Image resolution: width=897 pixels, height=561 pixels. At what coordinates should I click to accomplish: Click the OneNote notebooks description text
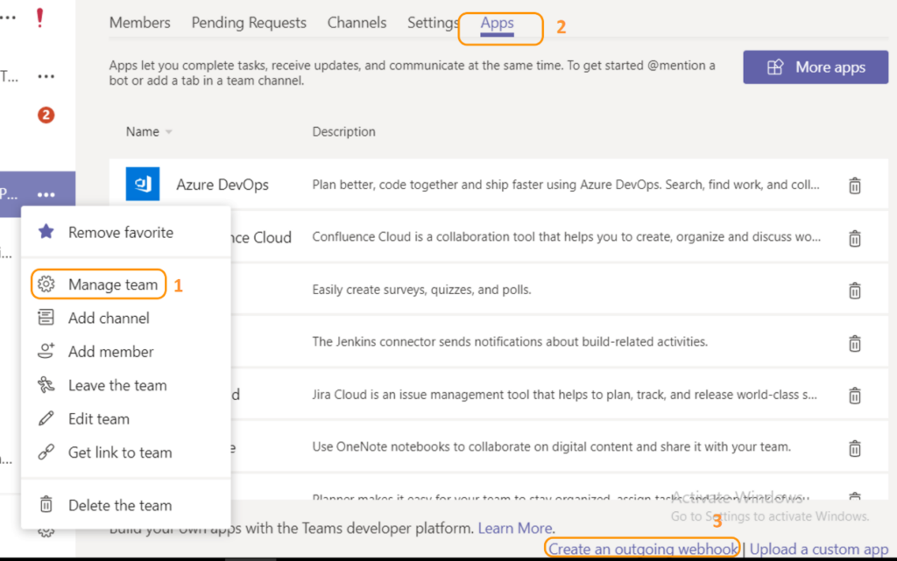click(552, 446)
